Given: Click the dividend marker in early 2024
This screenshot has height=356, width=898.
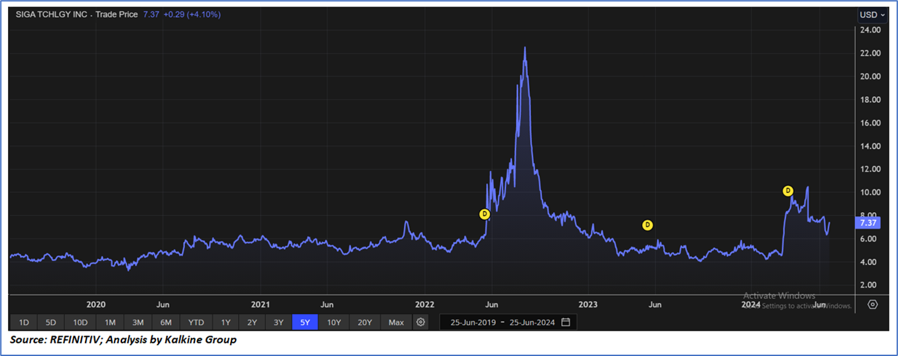Looking at the screenshot, I should tap(788, 191).
